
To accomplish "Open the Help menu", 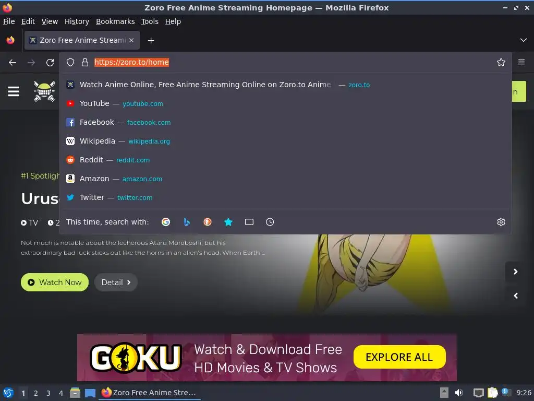I will 173,21.
